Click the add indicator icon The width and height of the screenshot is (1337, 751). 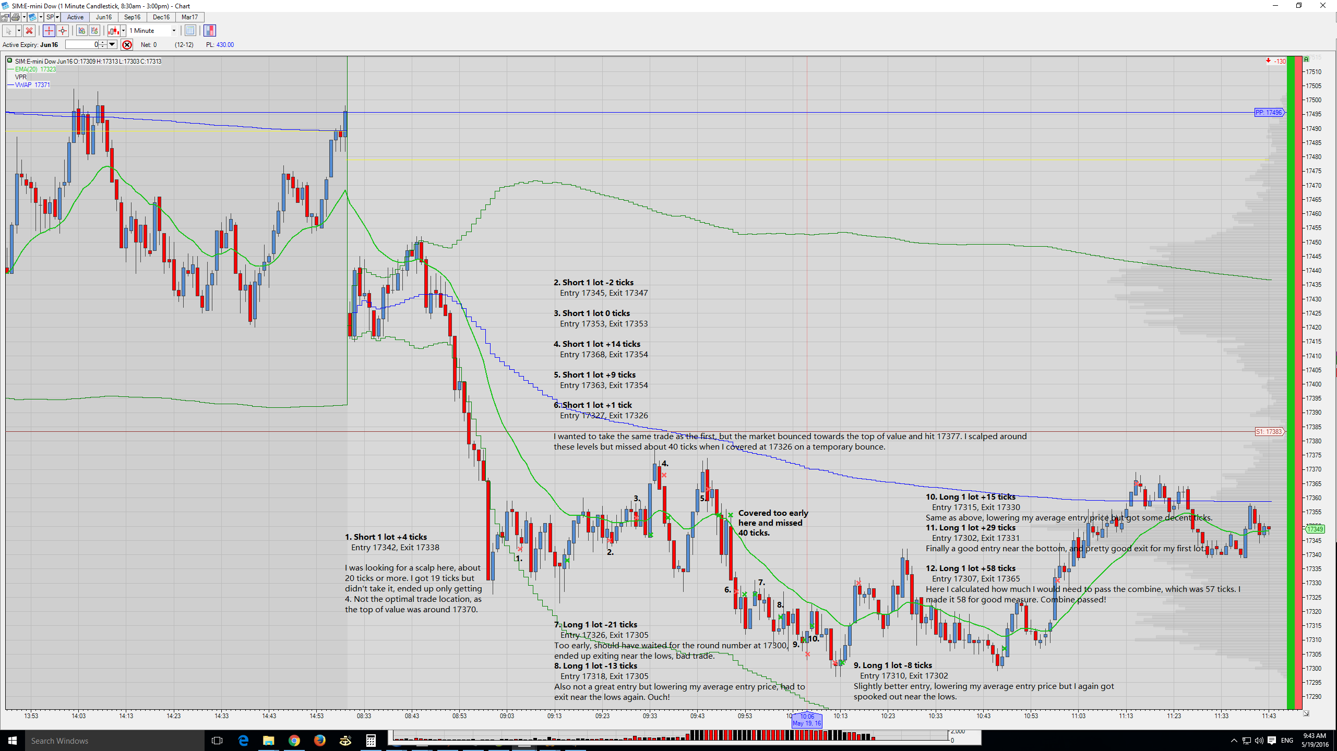click(82, 31)
